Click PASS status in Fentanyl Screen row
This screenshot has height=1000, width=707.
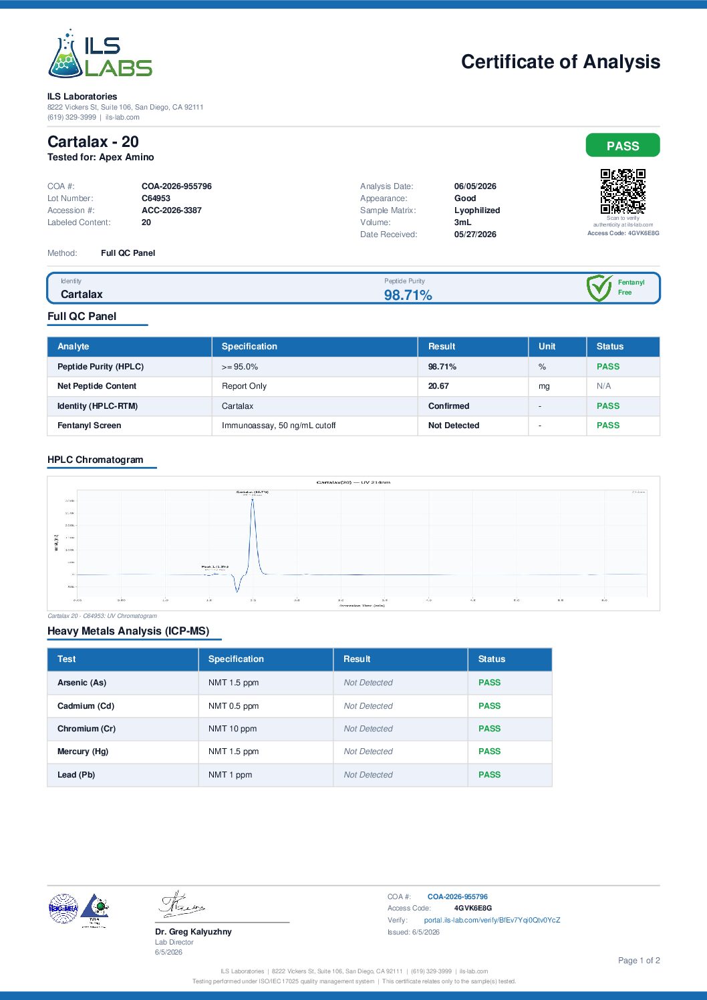click(608, 426)
